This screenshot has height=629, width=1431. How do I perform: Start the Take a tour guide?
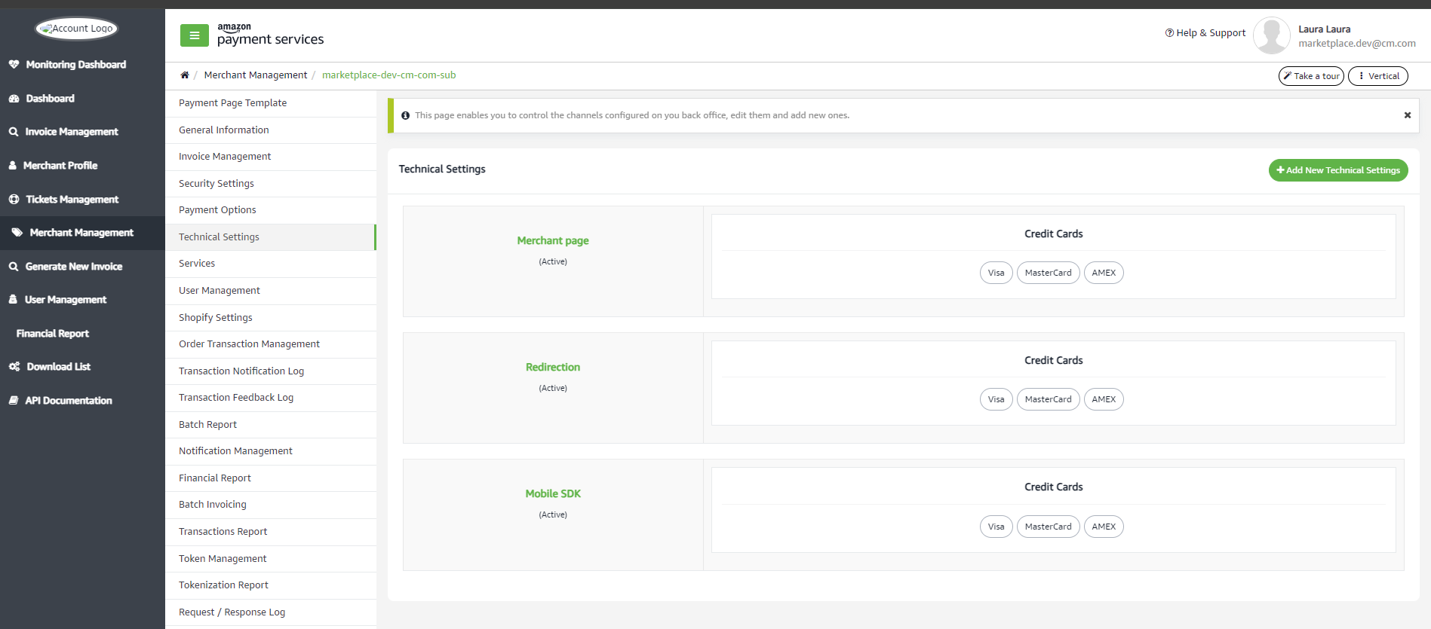(1311, 76)
